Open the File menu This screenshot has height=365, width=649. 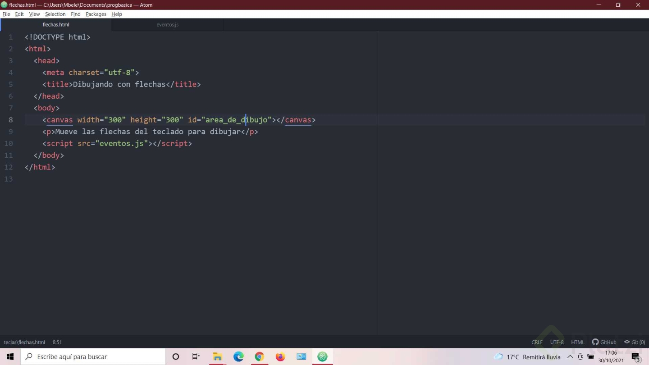click(6, 14)
